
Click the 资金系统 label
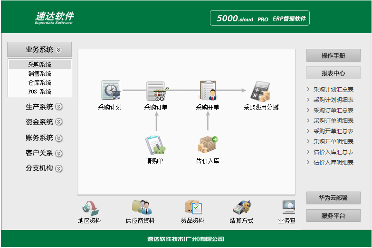pyautogui.click(x=39, y=122)
